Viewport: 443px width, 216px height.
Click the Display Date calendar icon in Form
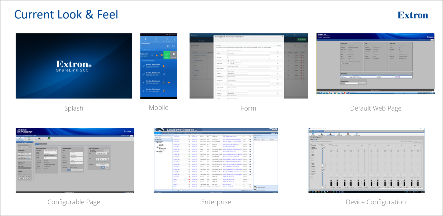click(228, 61)
